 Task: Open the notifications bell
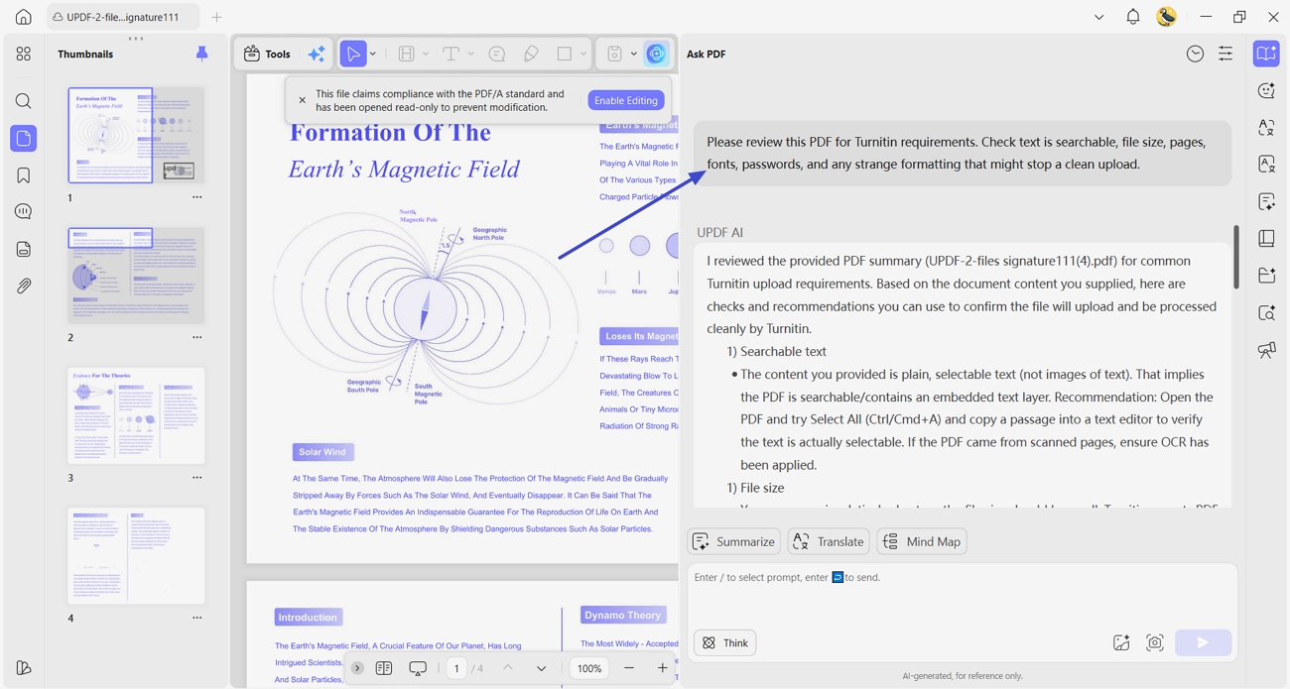1132,17
